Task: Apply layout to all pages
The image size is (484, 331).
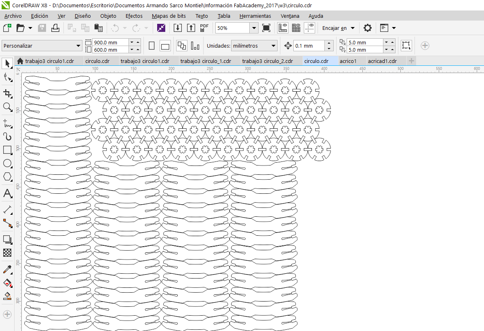Action: [181, 46]
